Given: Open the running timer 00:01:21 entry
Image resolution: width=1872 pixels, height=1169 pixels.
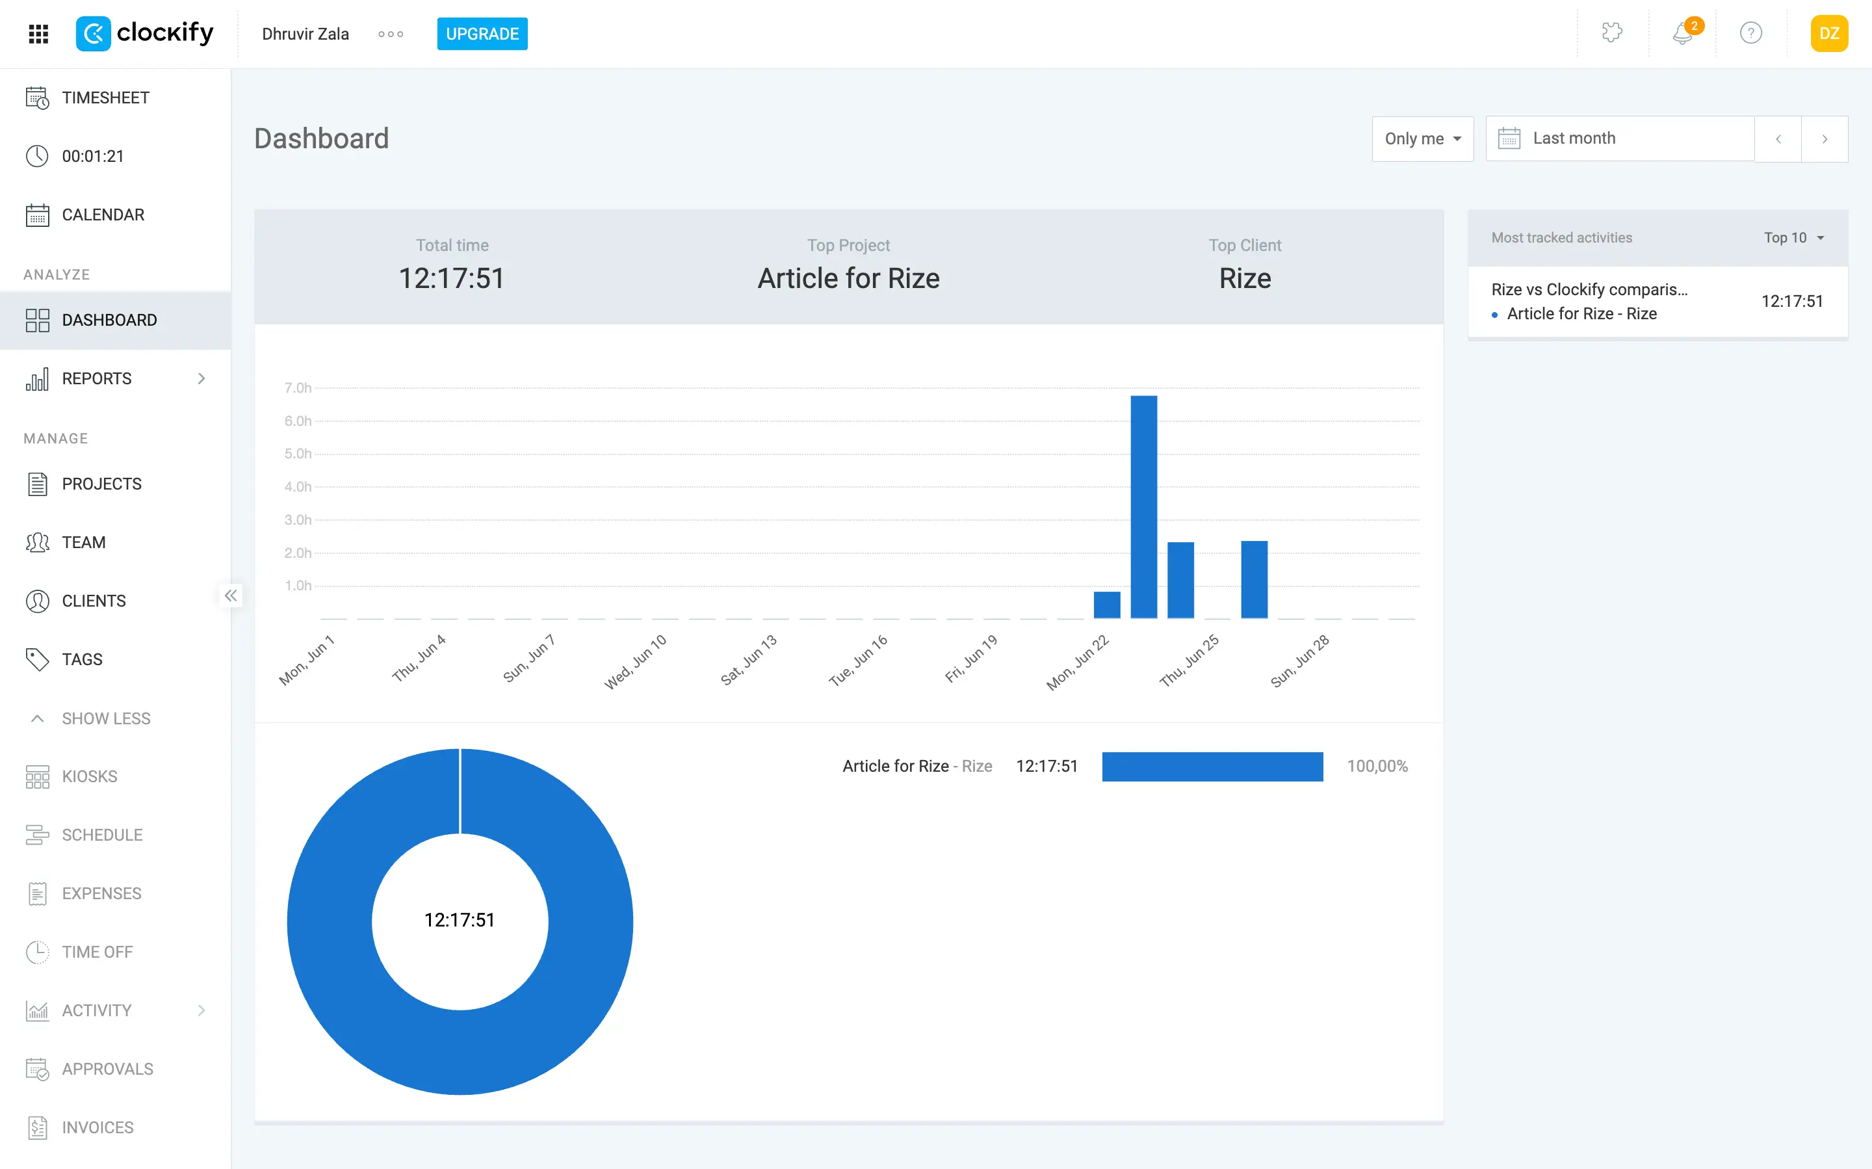Looking at the screenshot, I should (115, 156).
